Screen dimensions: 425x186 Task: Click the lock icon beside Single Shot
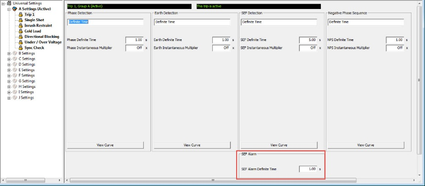click(x=20, y=20)
